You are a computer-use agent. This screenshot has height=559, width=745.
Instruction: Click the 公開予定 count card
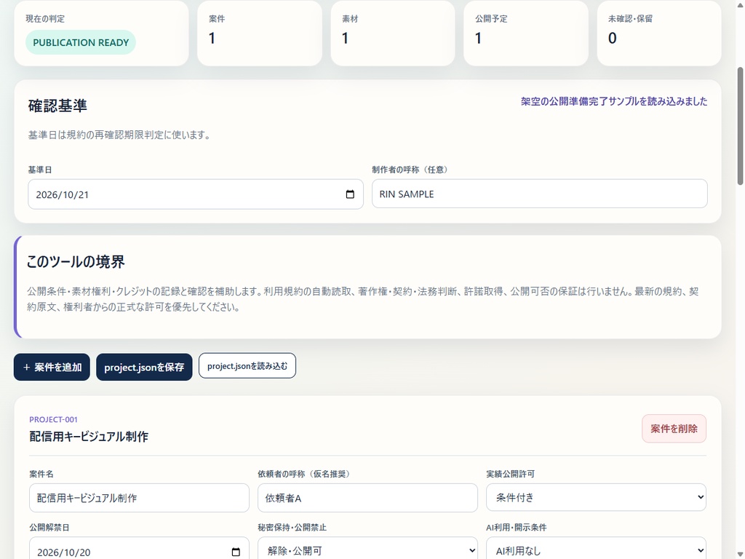point(526,33)
